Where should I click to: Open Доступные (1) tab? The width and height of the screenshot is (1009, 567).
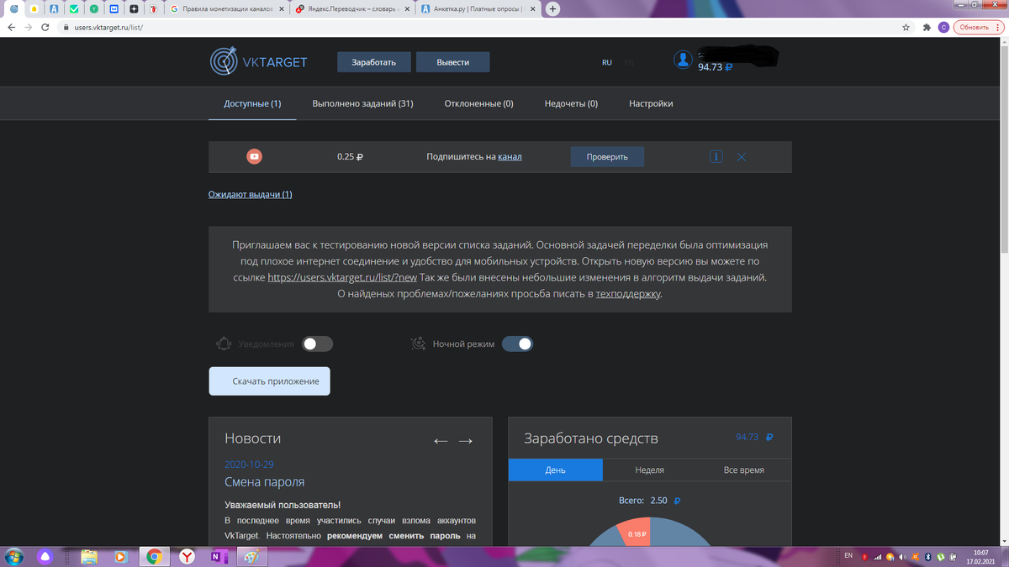point(252,103)
